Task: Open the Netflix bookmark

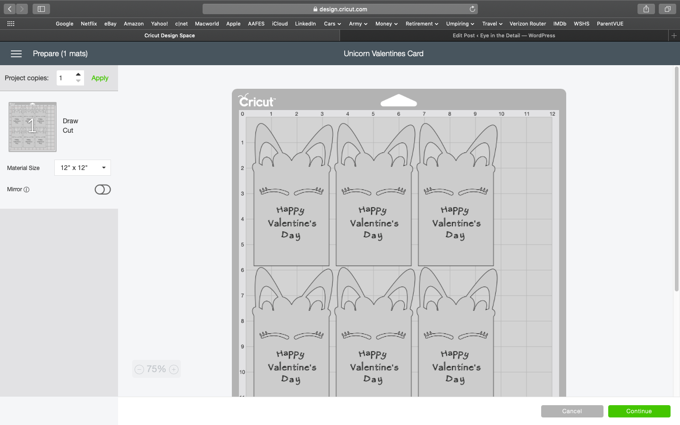Action: (x=89, y=24)
